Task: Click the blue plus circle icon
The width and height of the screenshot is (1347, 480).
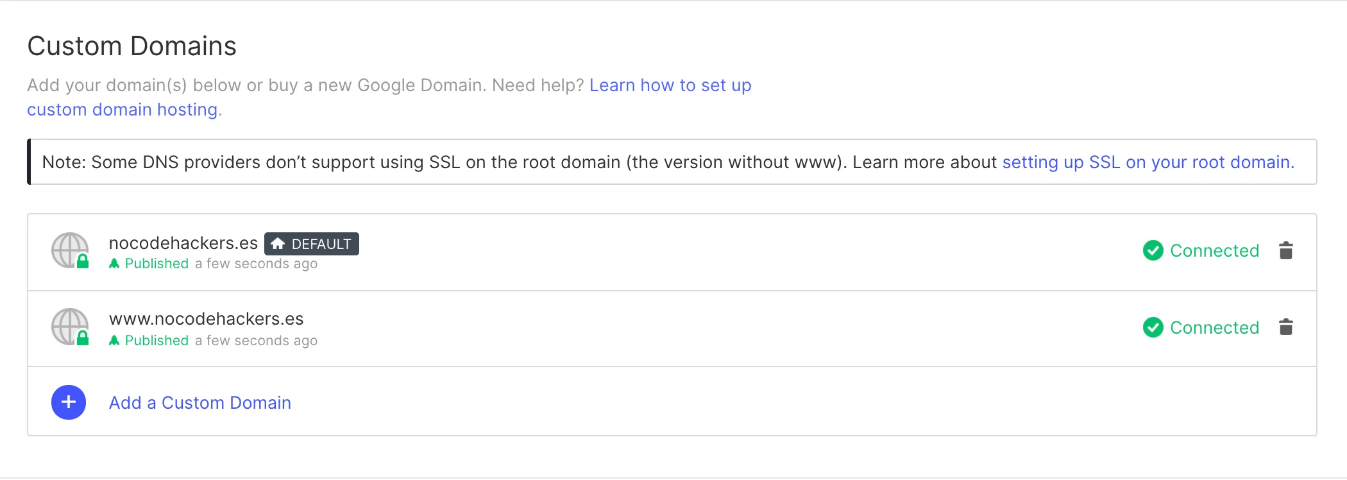Action: tap(69, 402)
